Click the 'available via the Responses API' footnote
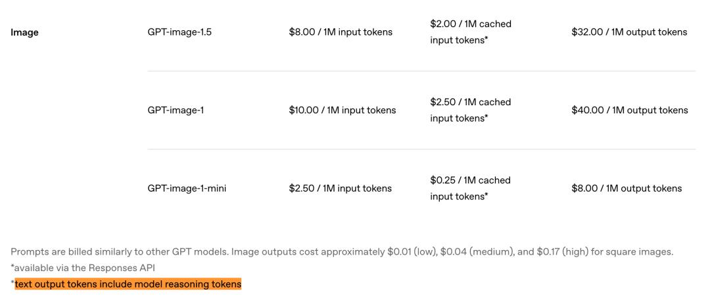This screenshot has height=300, width=710. point(83,268)
